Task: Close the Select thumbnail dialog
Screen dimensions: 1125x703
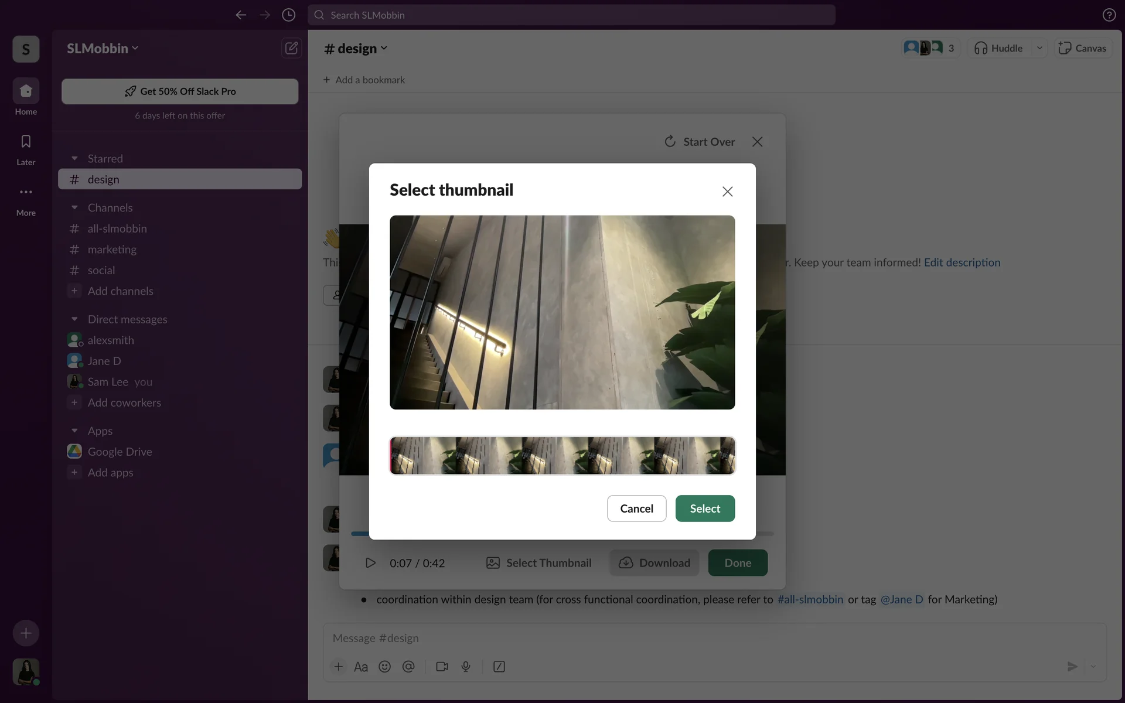Action: [x=727, y=192]
